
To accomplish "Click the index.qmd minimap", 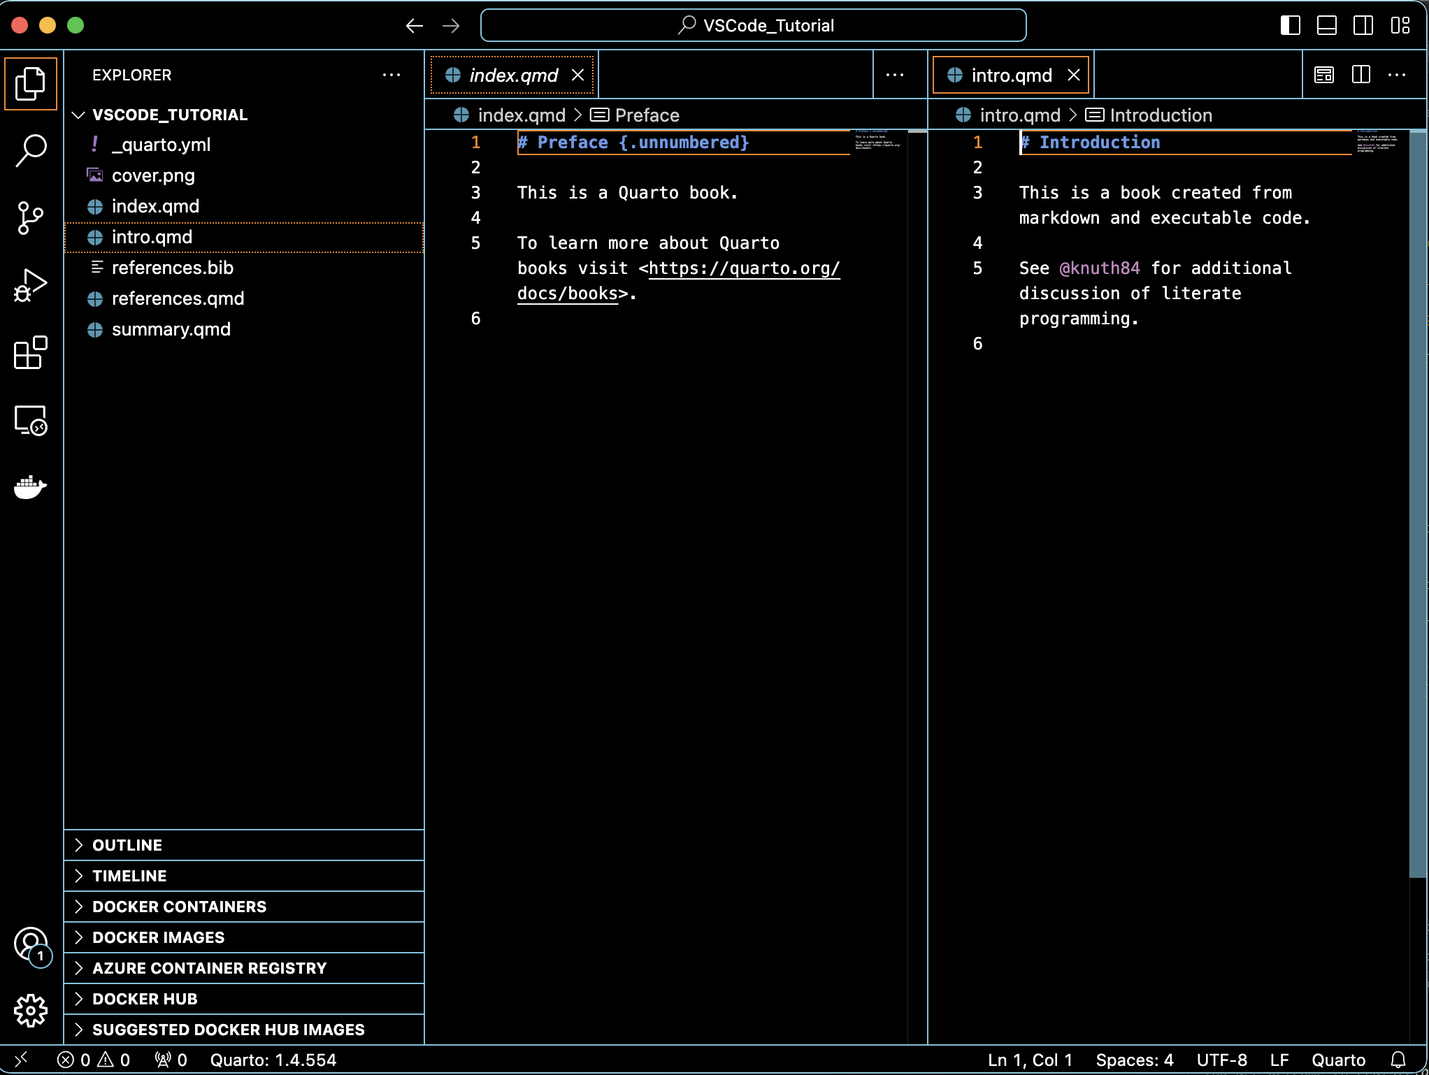I will (878, 140).
